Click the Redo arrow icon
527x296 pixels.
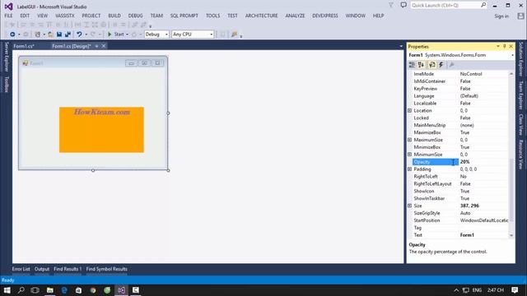(93, 35)
